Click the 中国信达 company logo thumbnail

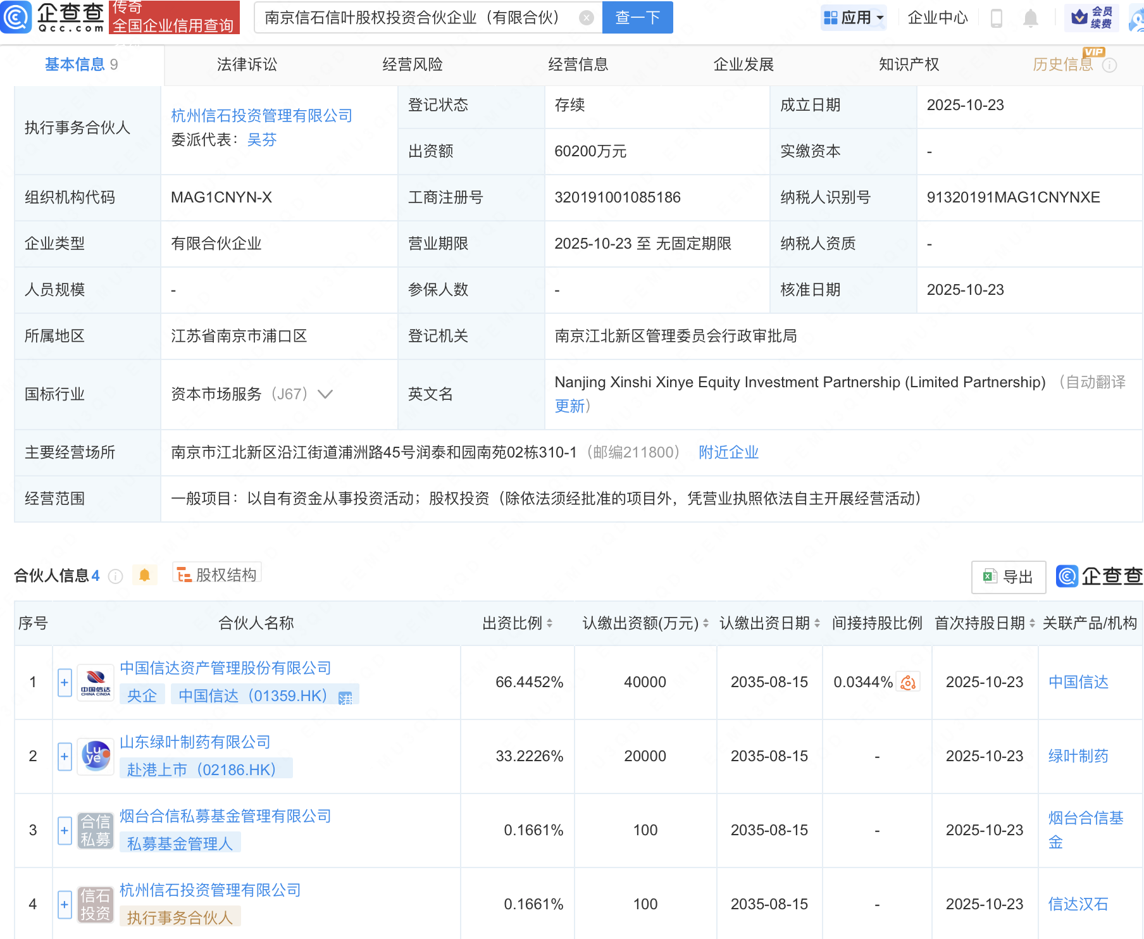(96, 683)
